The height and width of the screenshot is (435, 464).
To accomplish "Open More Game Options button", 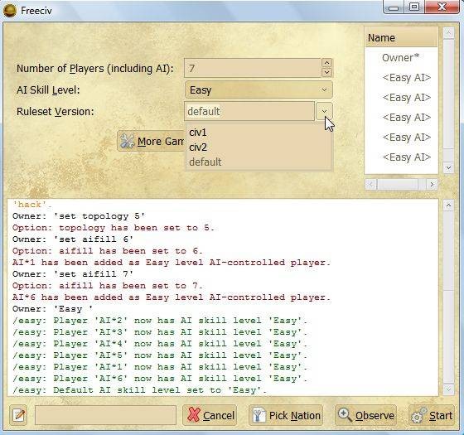I will coord(152,141).
